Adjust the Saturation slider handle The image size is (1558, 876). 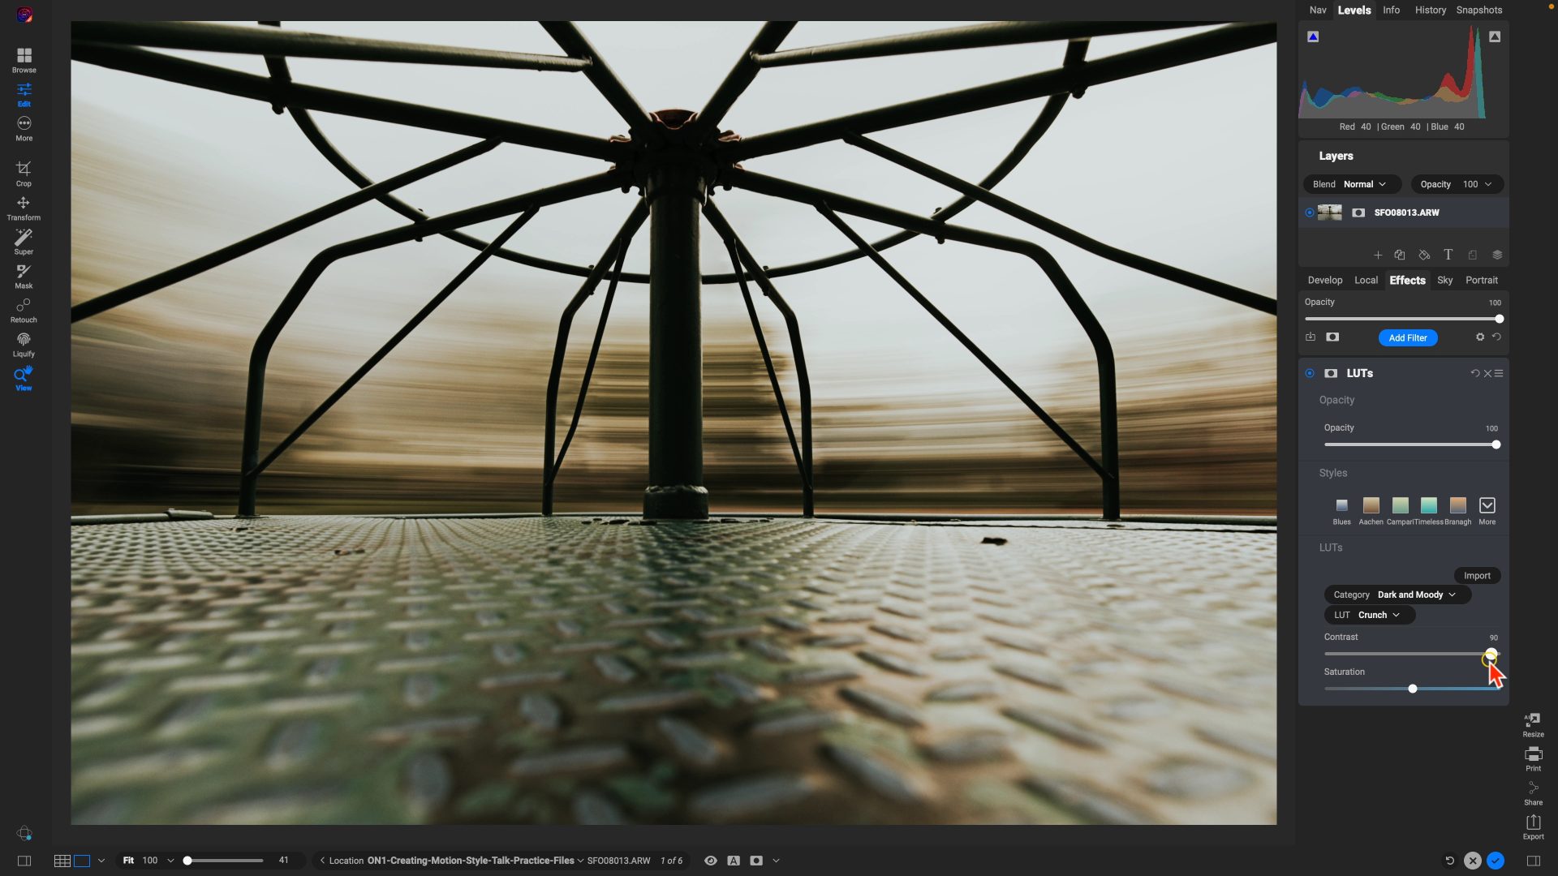point(1412,689)
